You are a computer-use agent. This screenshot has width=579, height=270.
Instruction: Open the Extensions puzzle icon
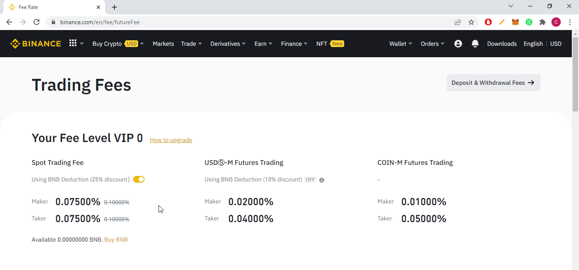click(x=543, y=22)
